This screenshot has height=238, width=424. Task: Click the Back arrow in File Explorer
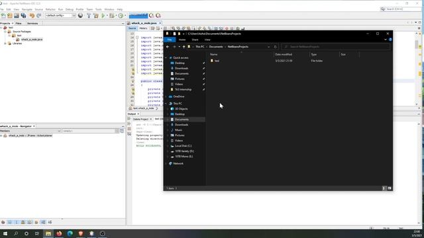168,47
